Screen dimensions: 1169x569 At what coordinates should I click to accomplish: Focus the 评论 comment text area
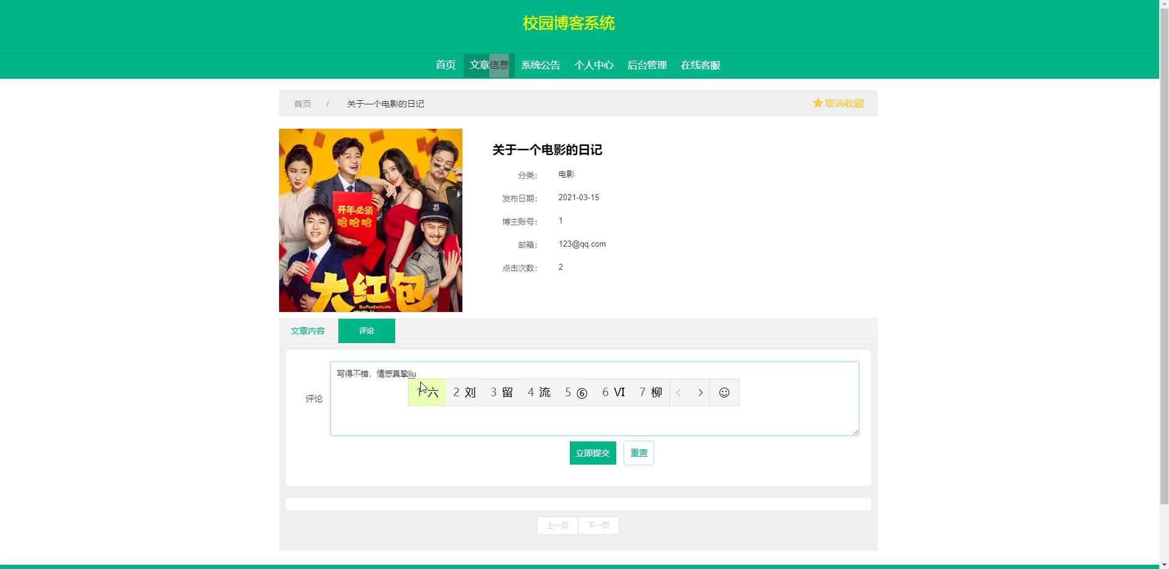coord(594,399)
